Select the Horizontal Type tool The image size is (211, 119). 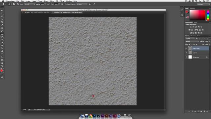tap(2, 54)
